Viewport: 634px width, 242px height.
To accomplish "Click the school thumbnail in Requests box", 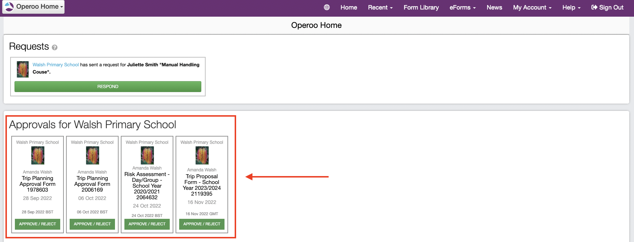I will [x=22, y=69].
